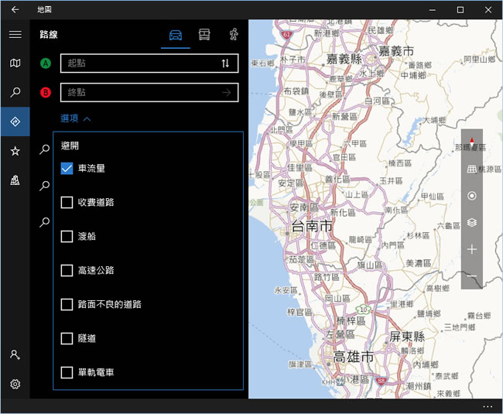Switch to public transit mode tab
Screen dimensions: 503x414
[204, 35]
